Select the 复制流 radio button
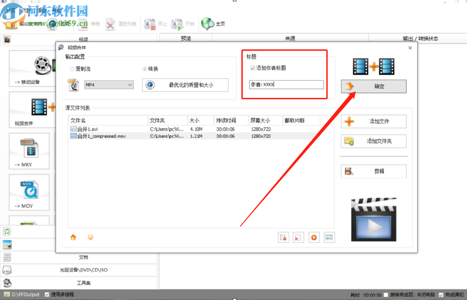This screenshot has height=300, width=467. 72,69
